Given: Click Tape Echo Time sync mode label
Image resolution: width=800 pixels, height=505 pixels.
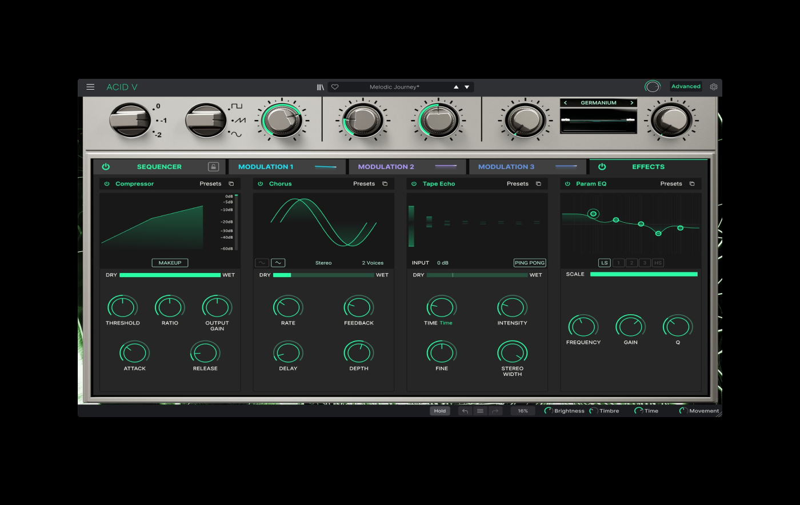Looking at the screenshot, I should (446, 323).
